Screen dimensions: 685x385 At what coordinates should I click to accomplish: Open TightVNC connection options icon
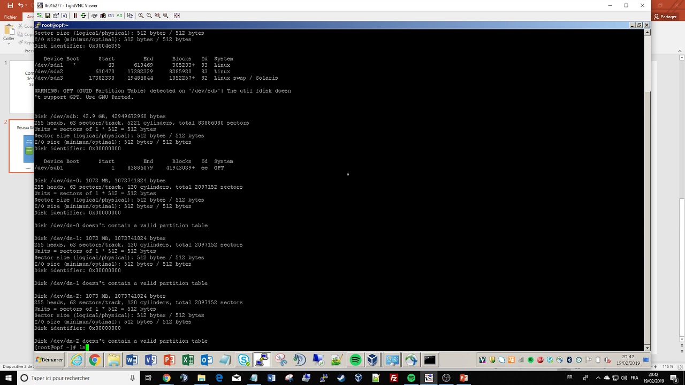(x=56, y=16)
